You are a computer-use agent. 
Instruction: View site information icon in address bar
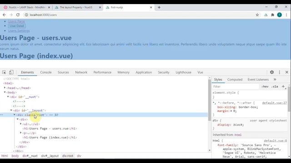[x=26, y=15]
